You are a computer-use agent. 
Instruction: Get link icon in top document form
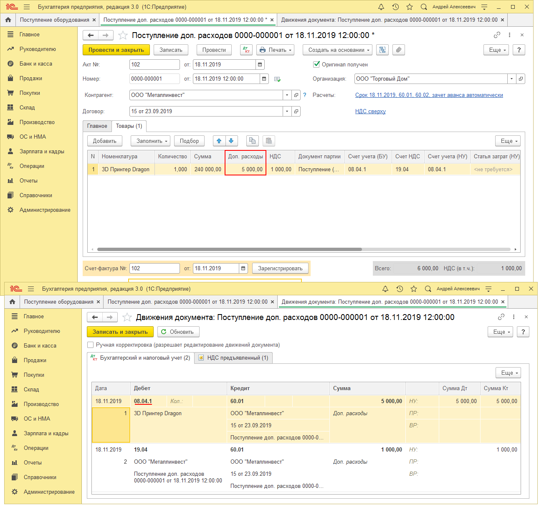497,35
